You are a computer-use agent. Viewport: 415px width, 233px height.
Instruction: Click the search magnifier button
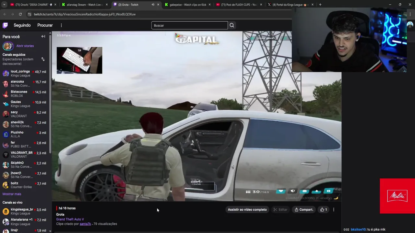click(x=232, y=25)
